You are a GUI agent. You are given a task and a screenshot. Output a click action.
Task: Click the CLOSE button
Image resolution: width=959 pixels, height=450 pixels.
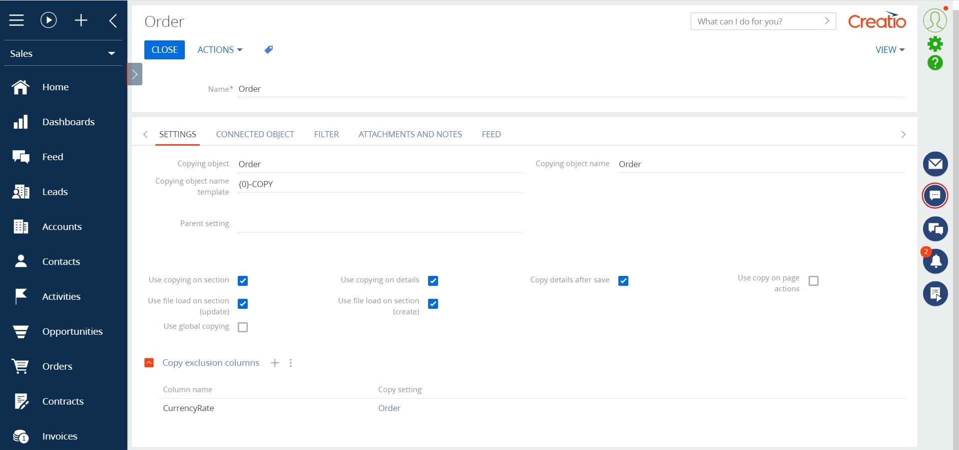coord(164,49)
